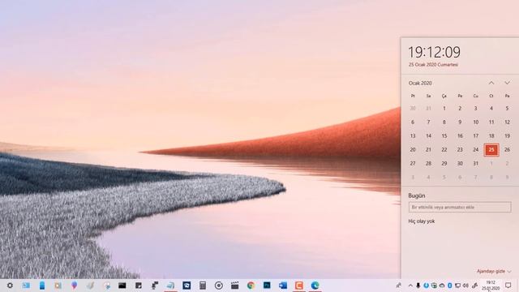This screenshot has width=519, height=292.
Task: Click the microphone tray icon
Action: click(418, 286)
